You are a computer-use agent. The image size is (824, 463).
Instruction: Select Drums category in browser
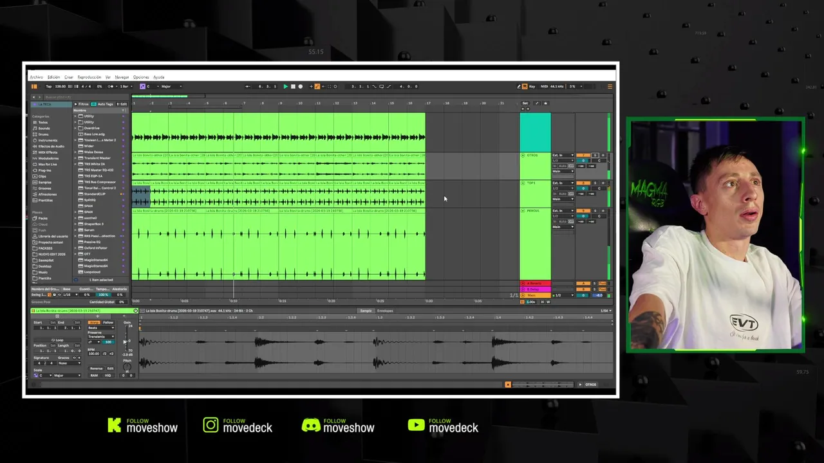(x=44, y=134)
